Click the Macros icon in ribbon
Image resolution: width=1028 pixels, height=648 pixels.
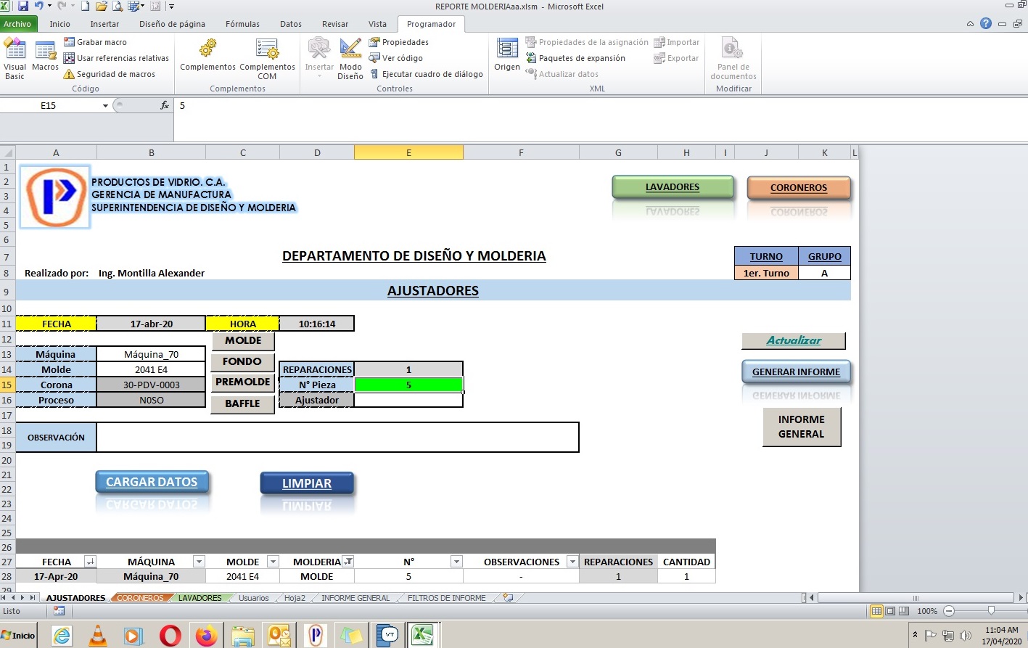(45, 57)
